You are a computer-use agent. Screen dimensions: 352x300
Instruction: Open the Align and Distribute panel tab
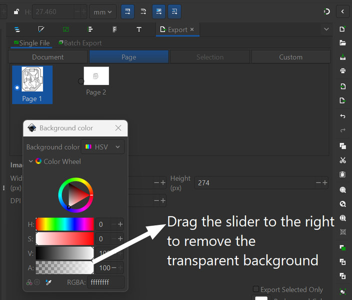pos(90,29)
